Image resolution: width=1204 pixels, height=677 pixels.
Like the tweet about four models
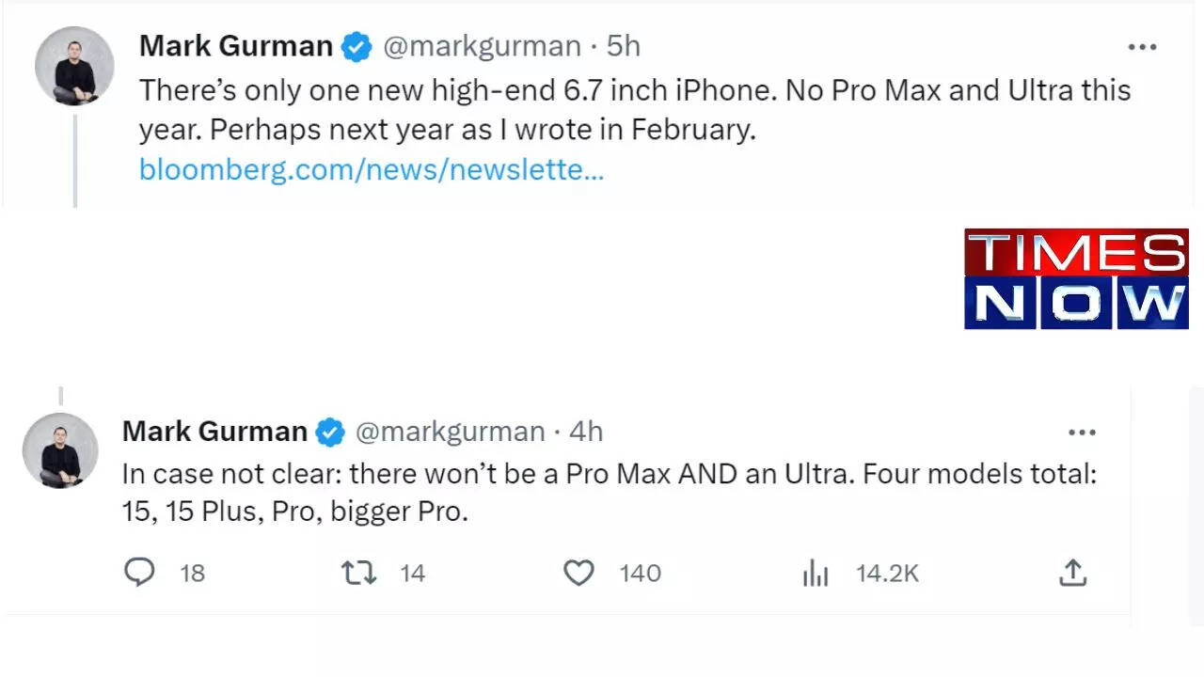[578, 573]
